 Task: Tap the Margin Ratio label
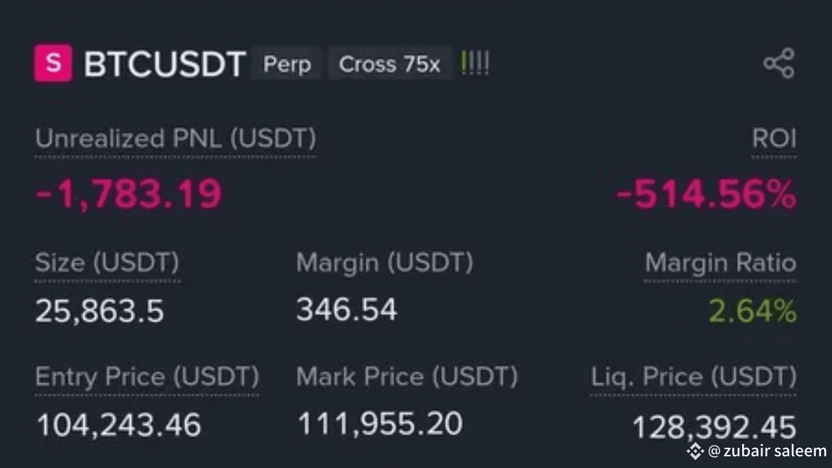720,263
